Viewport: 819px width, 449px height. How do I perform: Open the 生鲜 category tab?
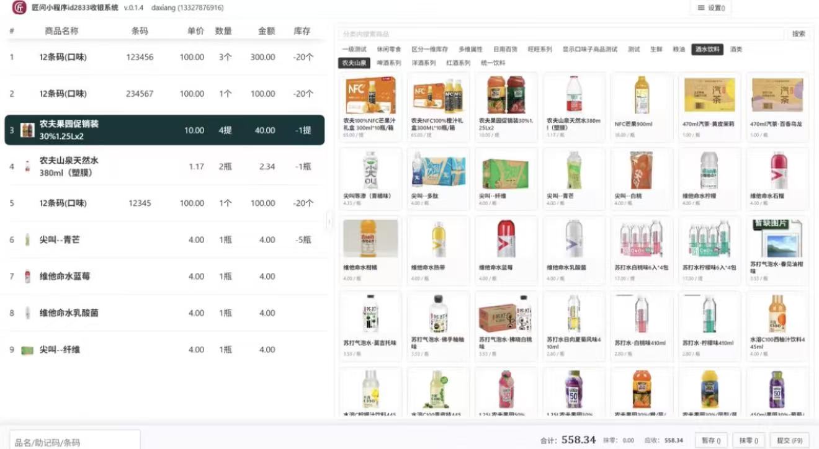656,50
